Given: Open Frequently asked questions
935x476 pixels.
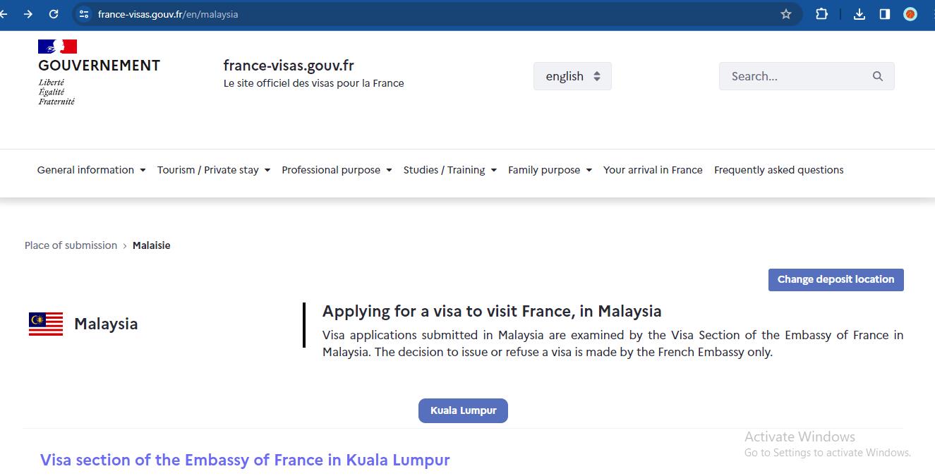Looking at the screenshot, I should (778, 169).
